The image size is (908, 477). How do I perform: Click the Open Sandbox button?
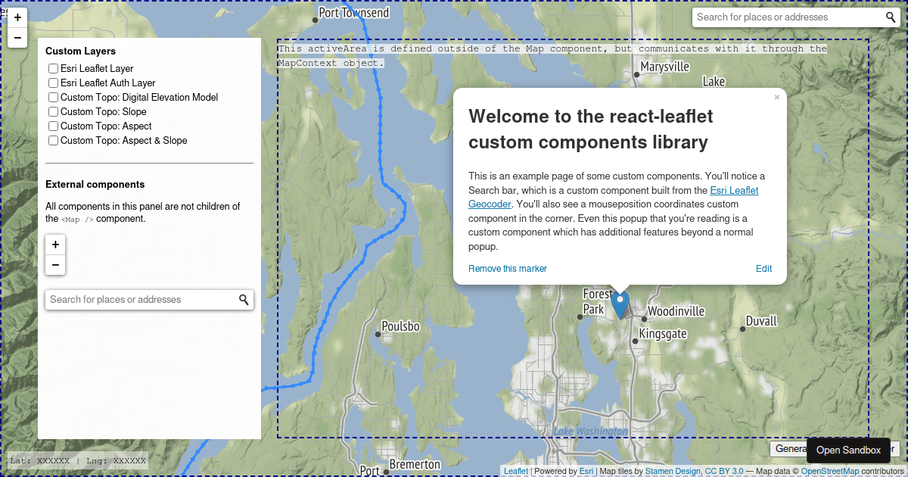pos(848,450)
